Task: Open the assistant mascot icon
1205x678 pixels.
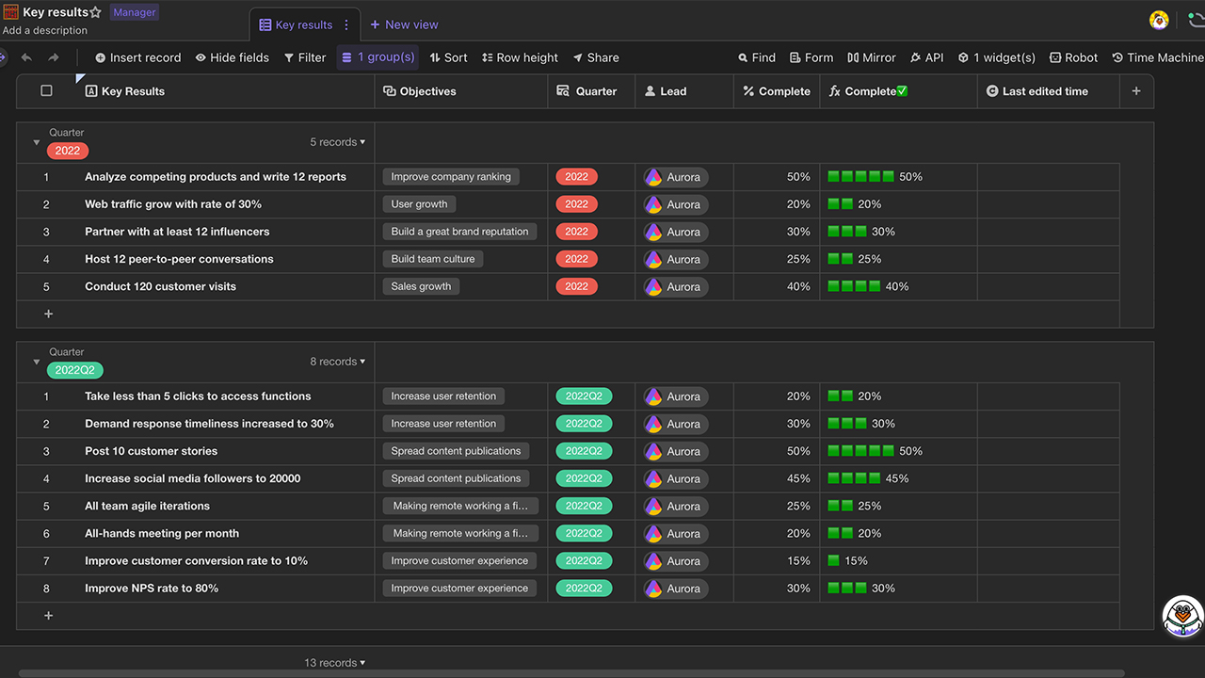Action: click(x=1183, y=616)
